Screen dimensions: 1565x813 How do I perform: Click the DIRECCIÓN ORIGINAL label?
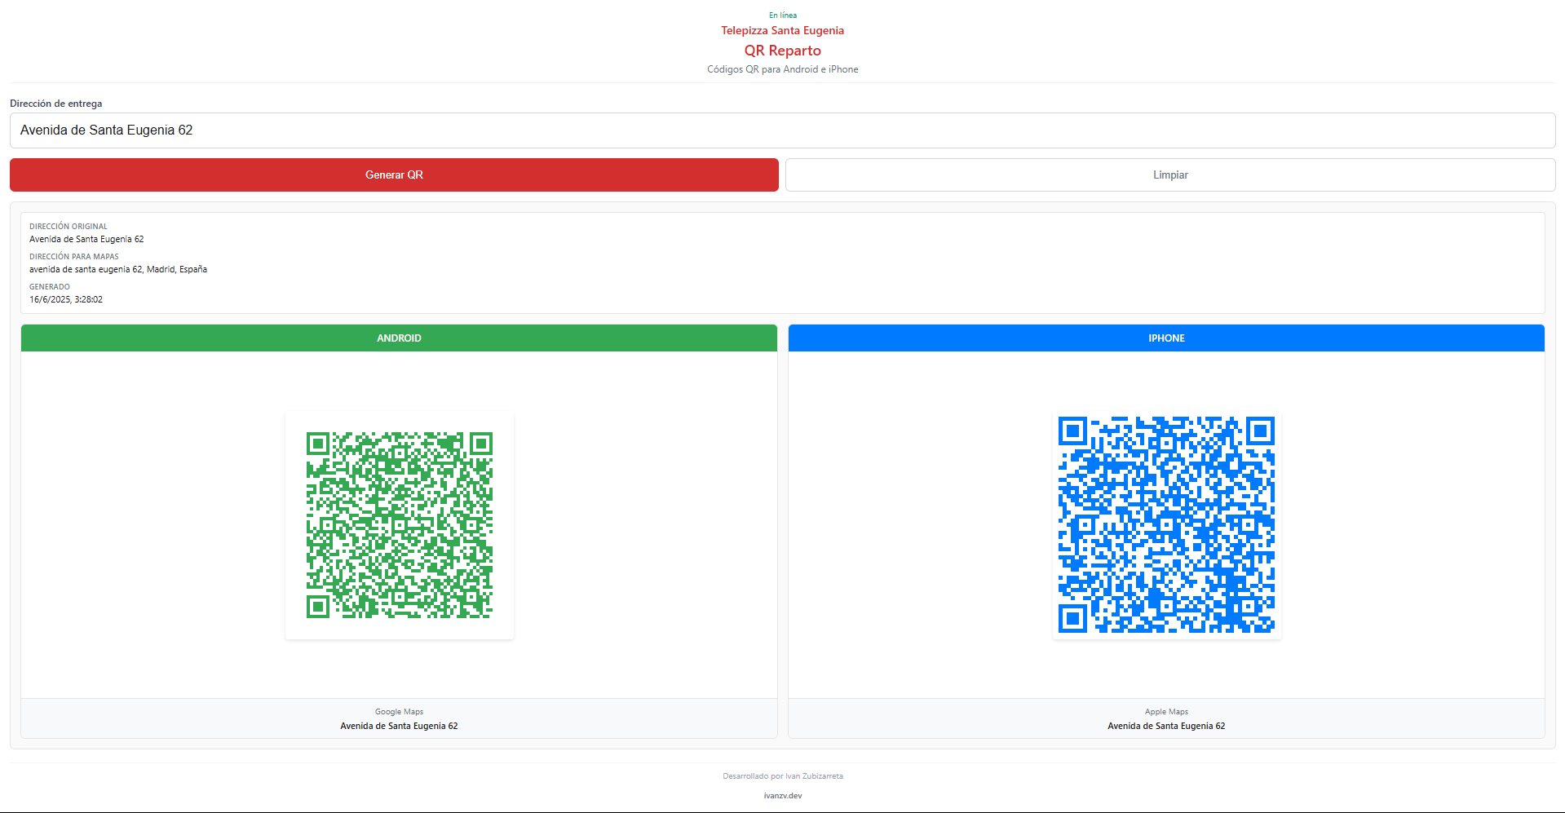point(69,226)
